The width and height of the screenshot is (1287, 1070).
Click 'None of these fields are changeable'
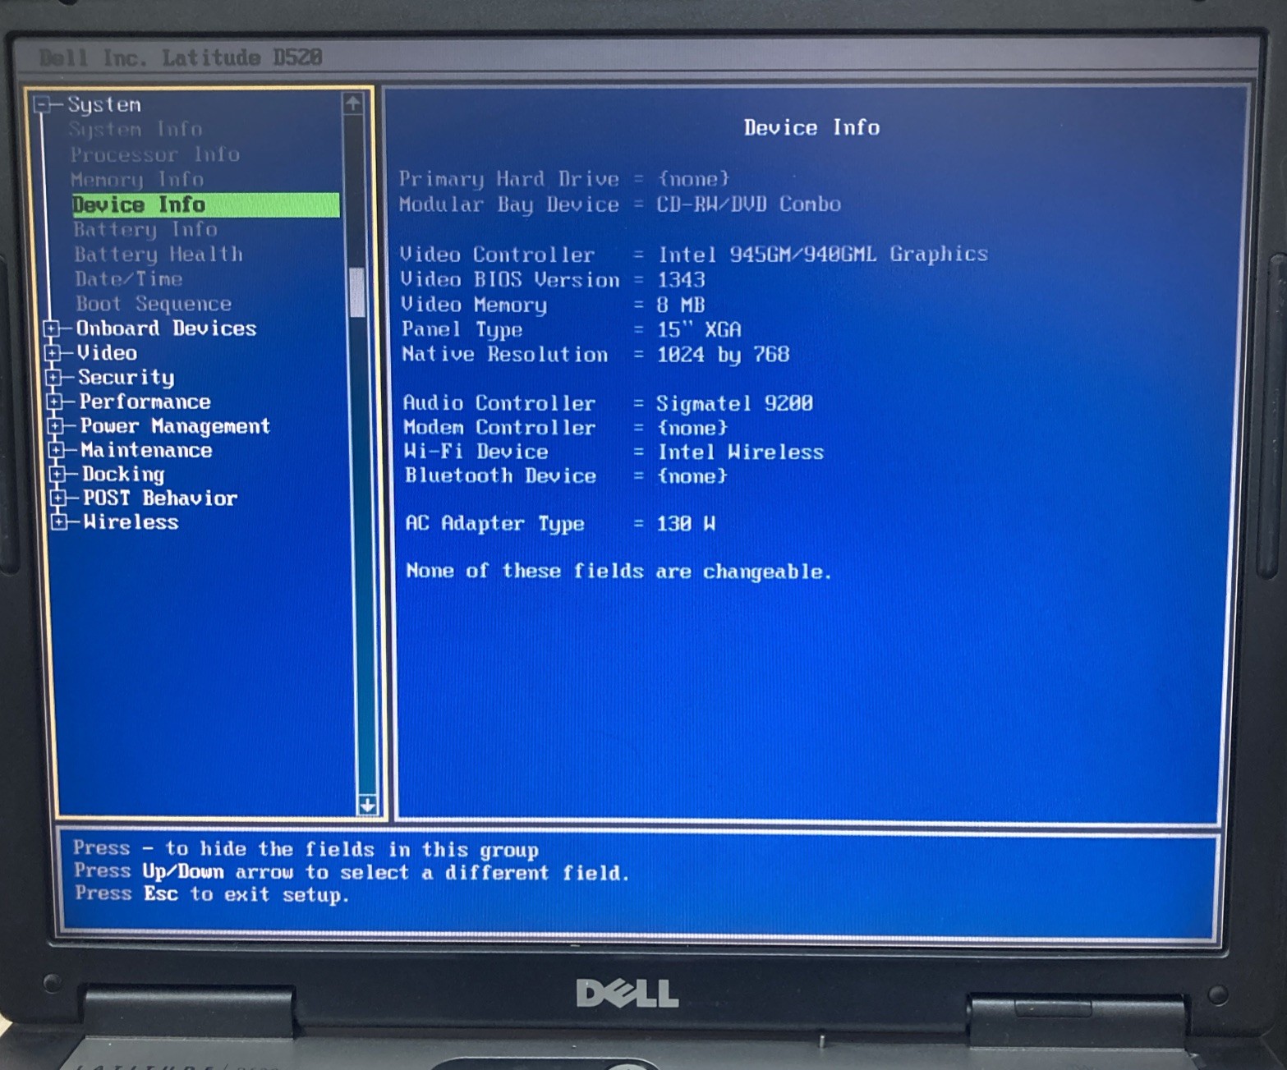[x=618, y=572]
